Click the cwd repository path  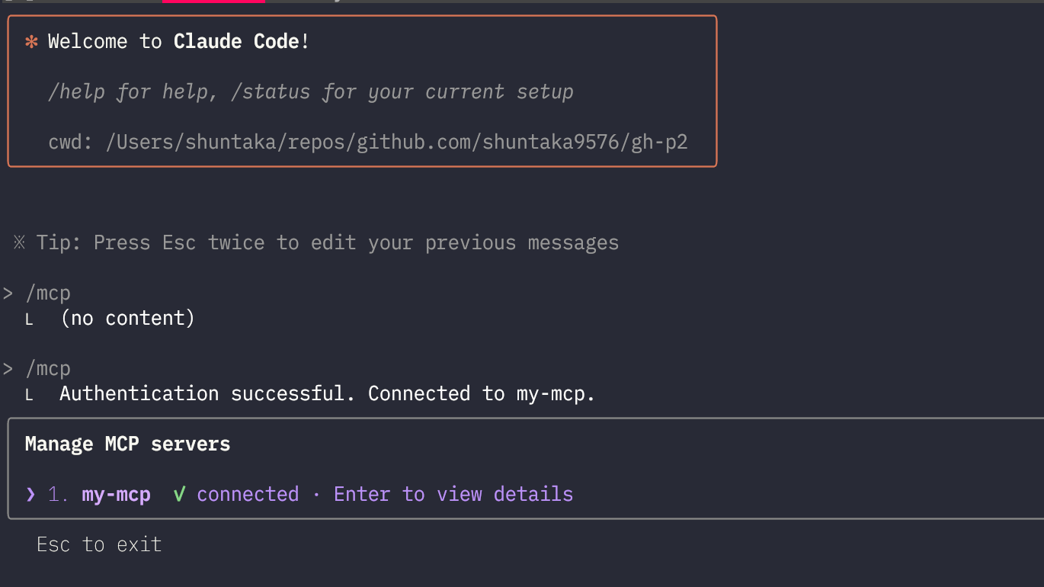tap(396, 142)
